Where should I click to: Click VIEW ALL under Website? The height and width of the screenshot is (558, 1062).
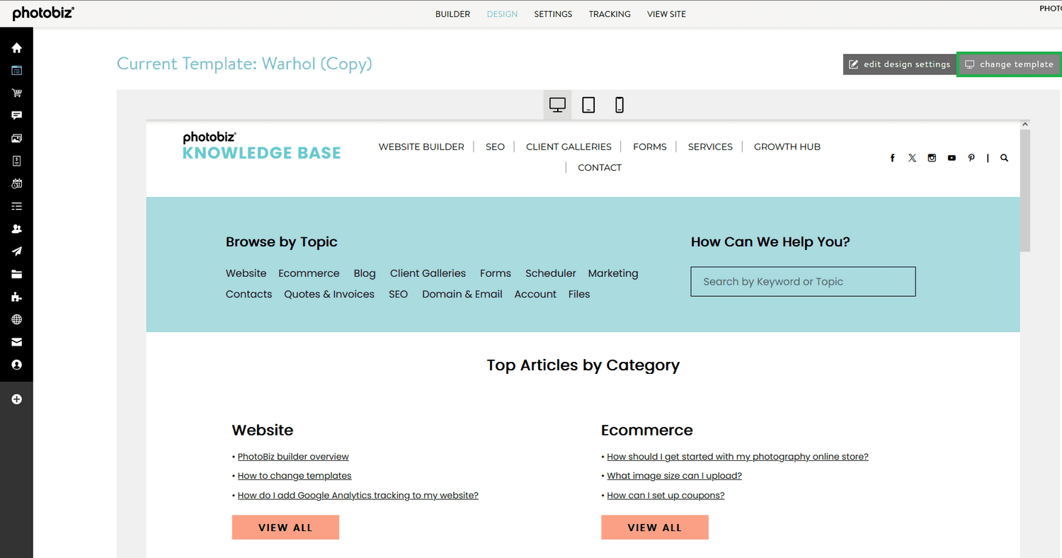pos(285,528)
